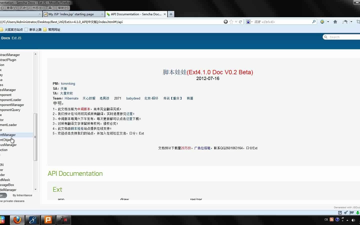Reload the current page
The height and width of the screenshot is (225, 360).
(x=240, y=22)
